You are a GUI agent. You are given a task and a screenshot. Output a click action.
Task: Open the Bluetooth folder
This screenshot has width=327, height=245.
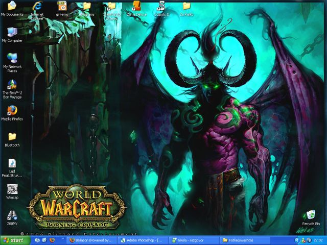12,137
